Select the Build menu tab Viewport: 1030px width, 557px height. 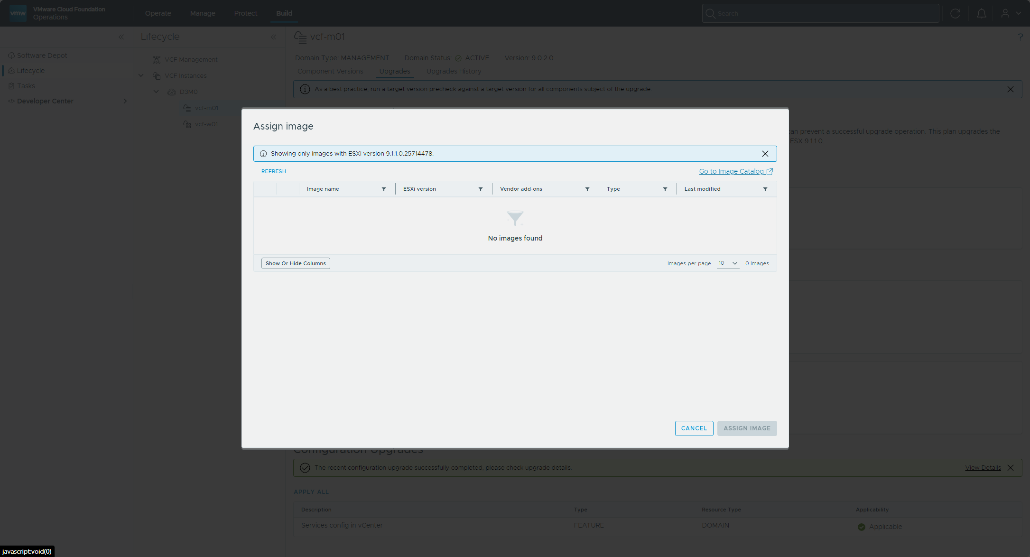tap(284, 13)
